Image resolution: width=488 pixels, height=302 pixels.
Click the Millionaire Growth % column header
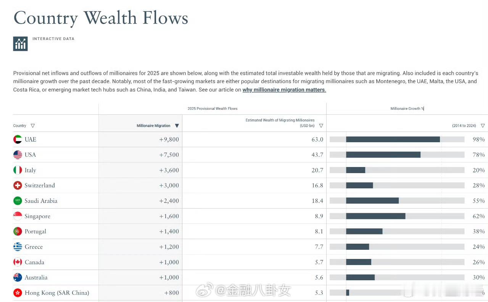click(407, 109)
